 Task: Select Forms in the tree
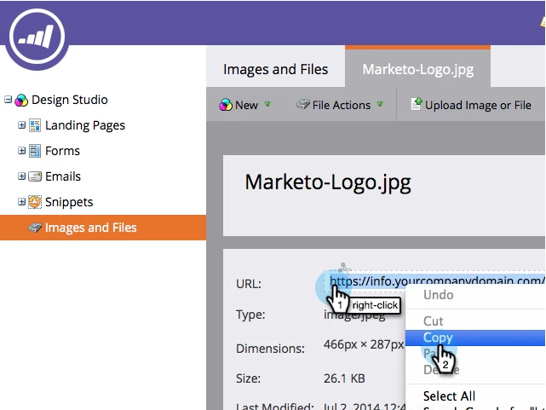click(x=63, y=151)
